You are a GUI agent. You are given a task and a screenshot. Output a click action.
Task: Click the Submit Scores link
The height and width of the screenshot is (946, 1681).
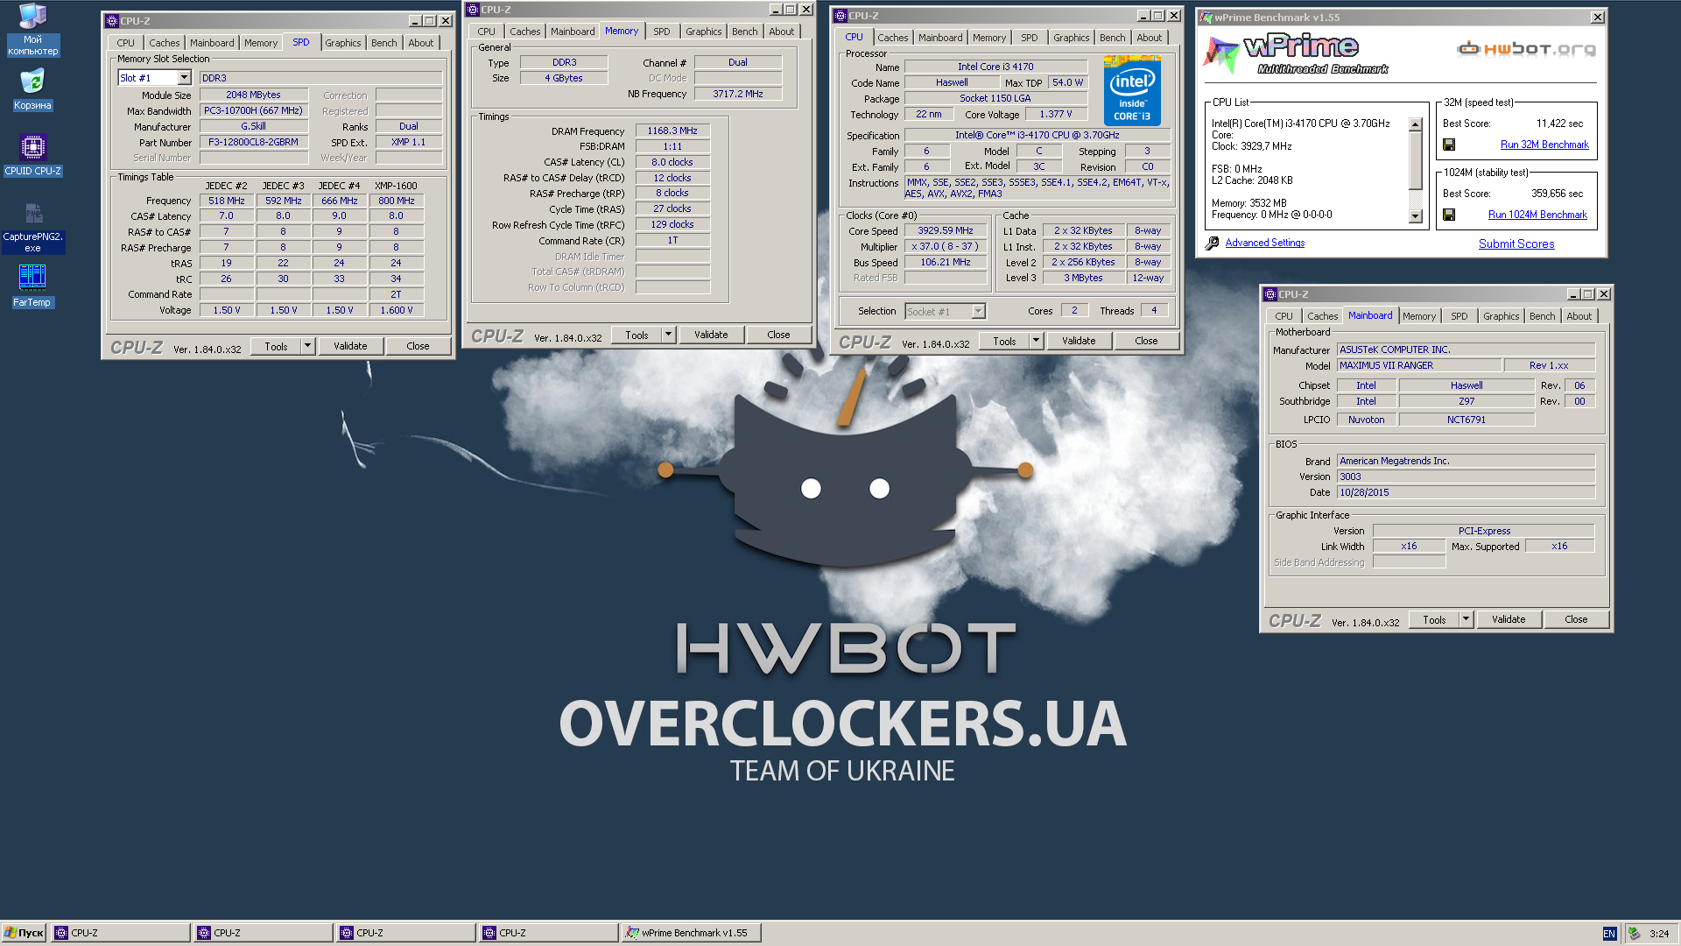[x=1516, y=244]
